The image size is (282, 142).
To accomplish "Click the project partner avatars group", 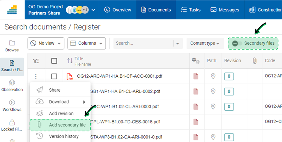I will click(x=77, y=10).
